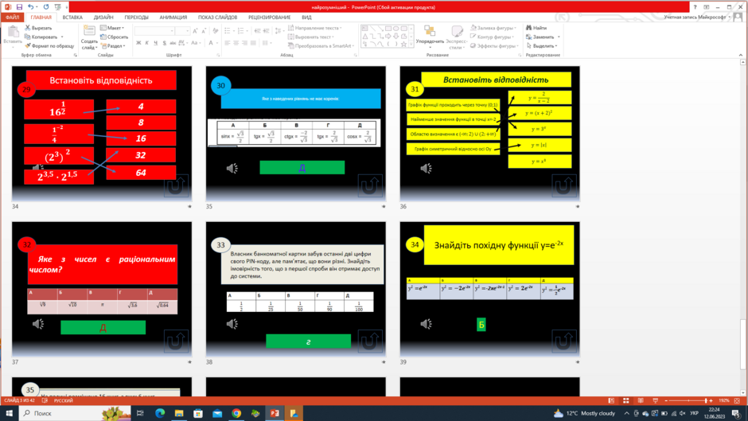Image resolution: width=748 pixels, height=421 pixels.
Task: Click the vertical scrollbar thumb
Action: pyautogui.click(x=742, y=343)
